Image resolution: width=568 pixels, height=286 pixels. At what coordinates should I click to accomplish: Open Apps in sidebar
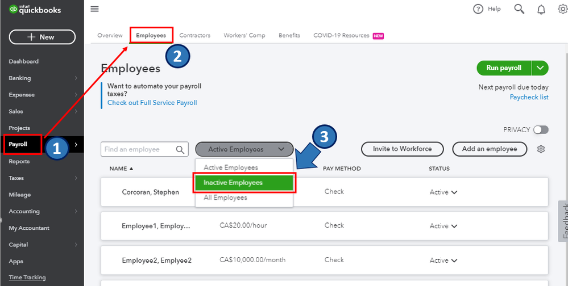click(16, 261)
